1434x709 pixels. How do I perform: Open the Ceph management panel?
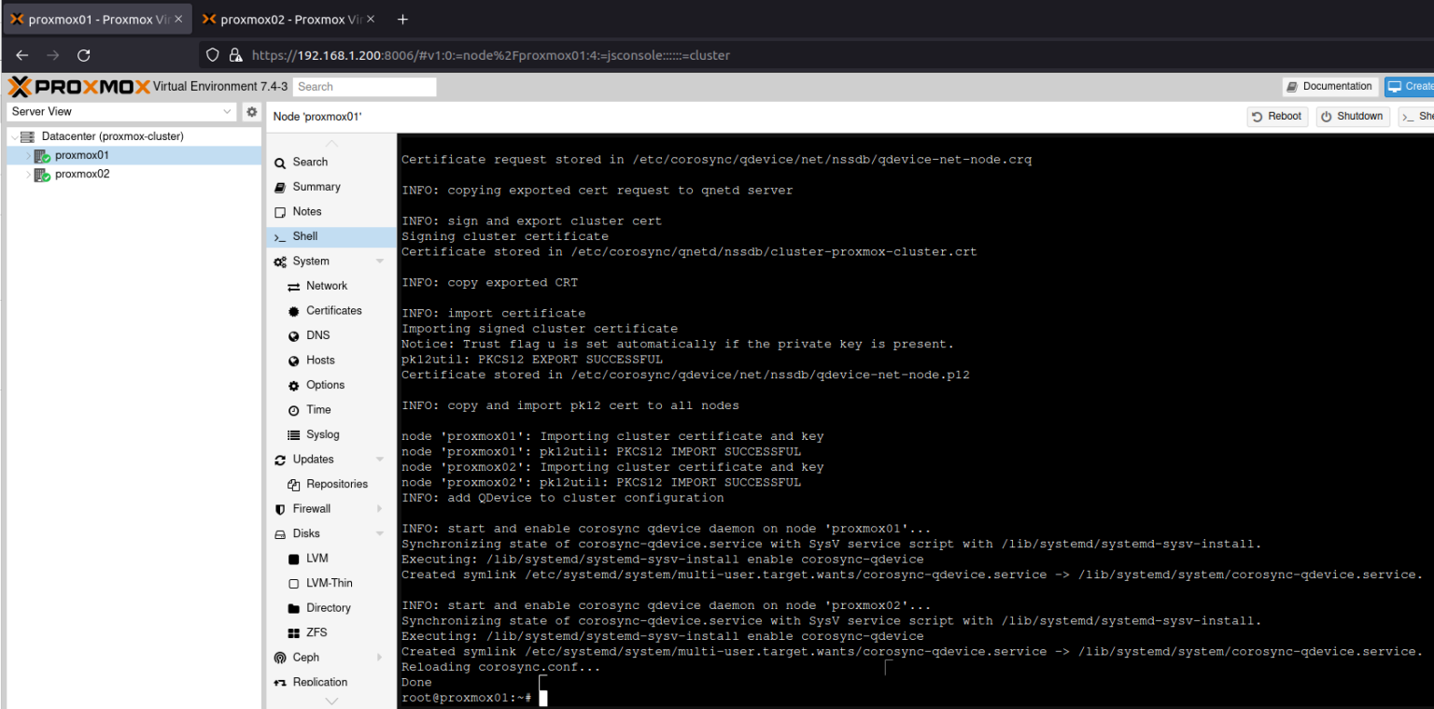point(305,657)
